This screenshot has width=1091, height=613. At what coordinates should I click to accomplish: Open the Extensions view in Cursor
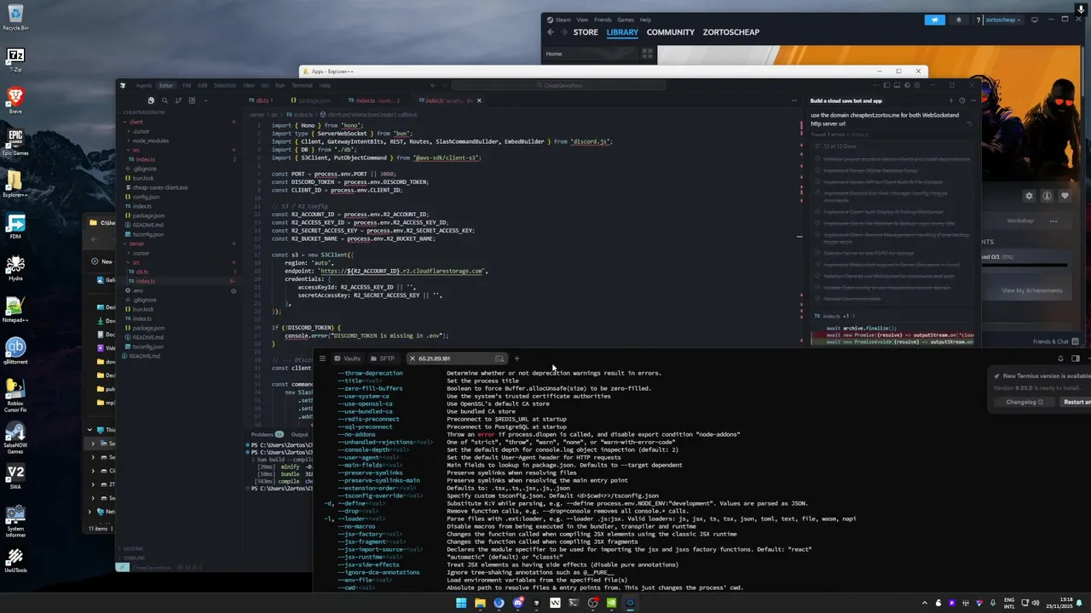[x=192, y=100]
